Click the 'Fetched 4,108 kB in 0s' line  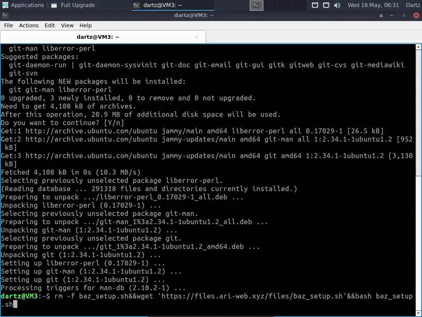(71, 172)
